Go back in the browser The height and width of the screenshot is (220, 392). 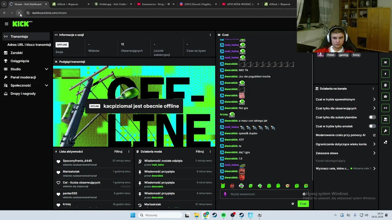pos(4,13)
